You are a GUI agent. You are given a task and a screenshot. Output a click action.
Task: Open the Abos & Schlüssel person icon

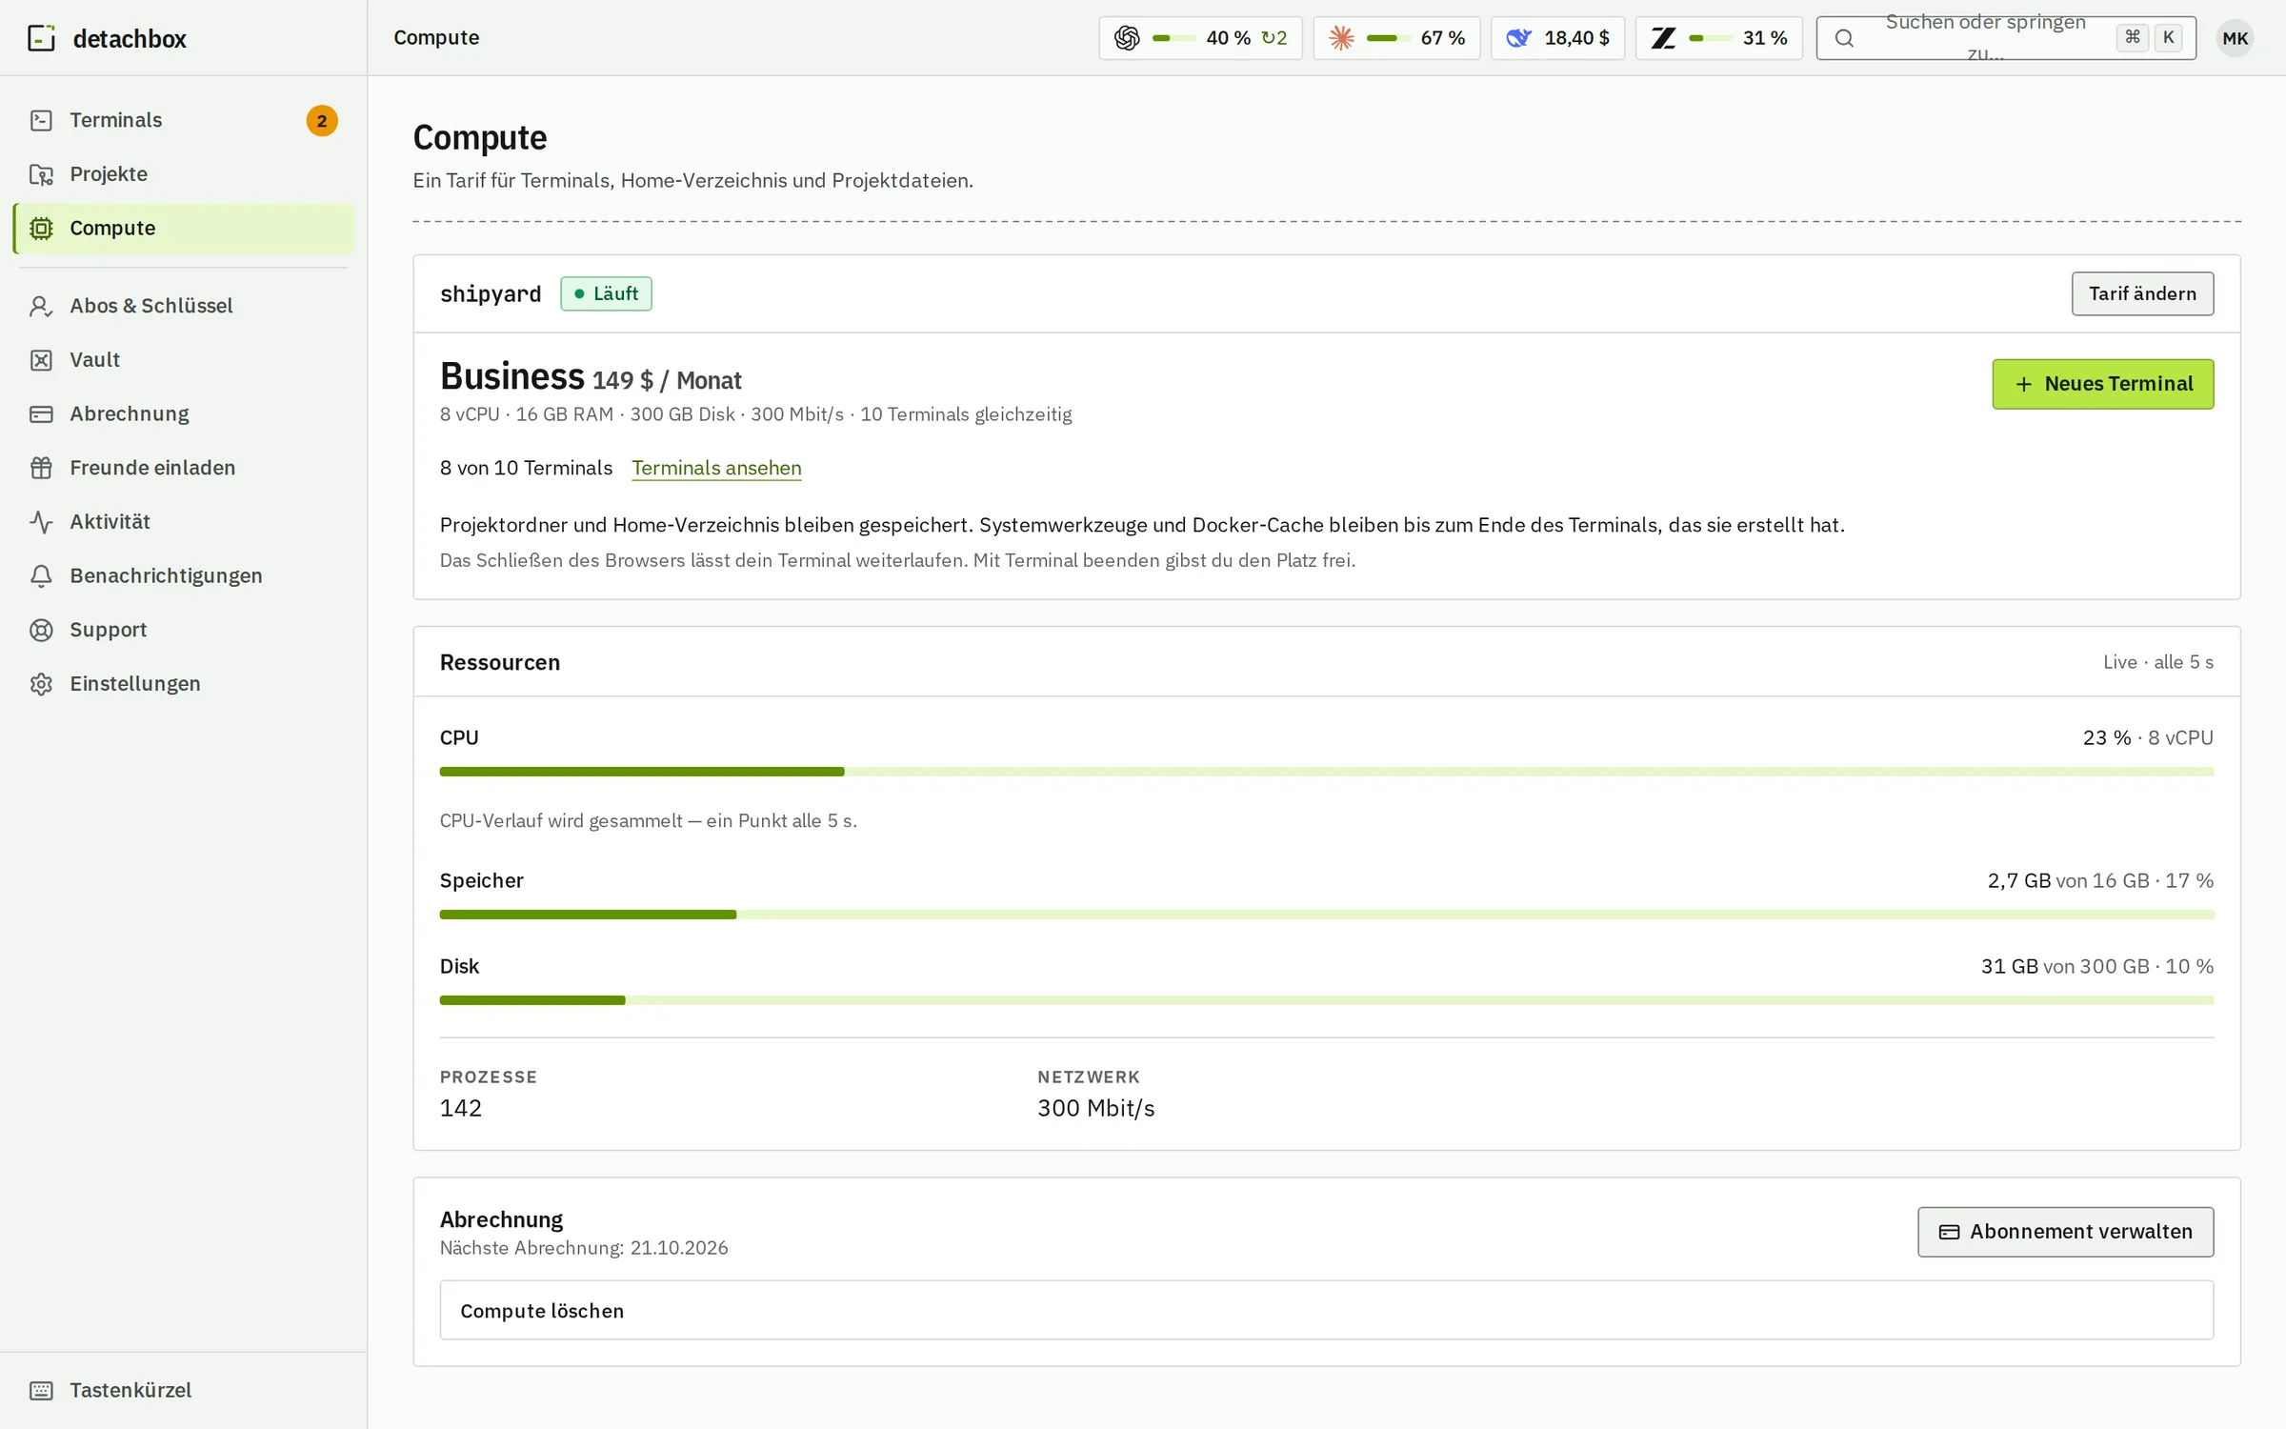click(41, 306)
